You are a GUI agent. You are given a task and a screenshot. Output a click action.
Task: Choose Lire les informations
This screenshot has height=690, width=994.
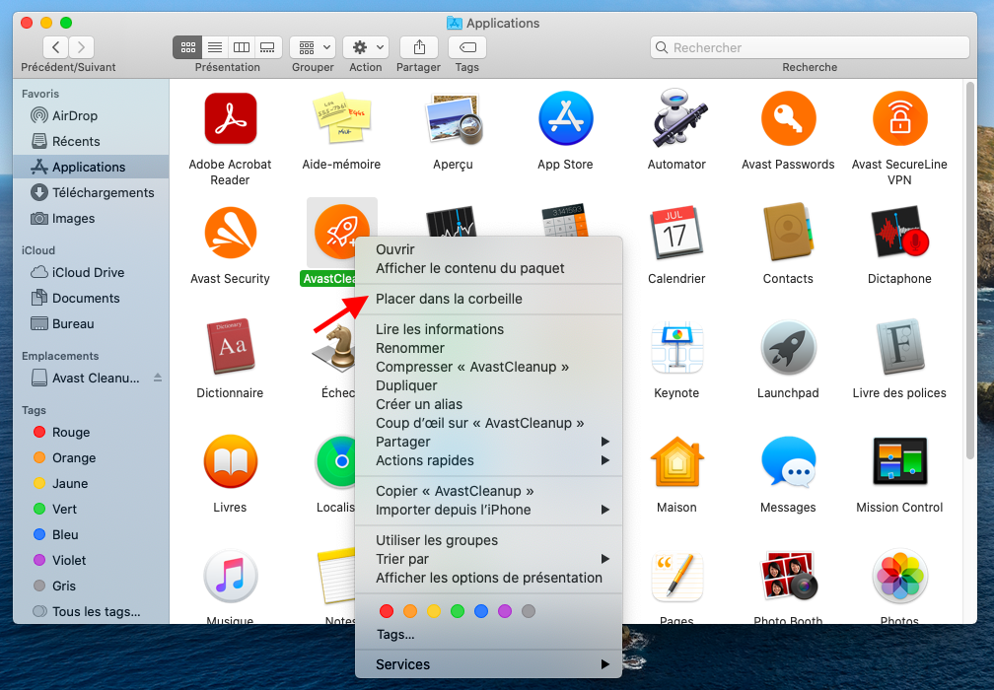(489, 329)
